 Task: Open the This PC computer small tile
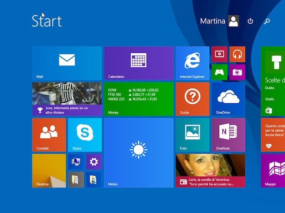pyautogui.click(x=76, y=162)
